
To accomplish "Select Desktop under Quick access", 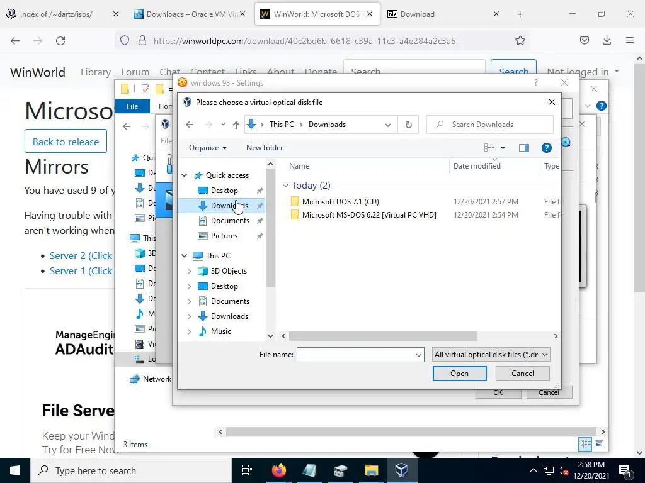I will pyautogui.click(x=224, y=191).
